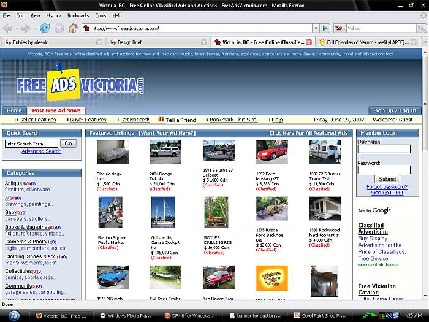Click the Stop loading icon
The width and height of the screenshot is (429, 322).
coord(59,28)
